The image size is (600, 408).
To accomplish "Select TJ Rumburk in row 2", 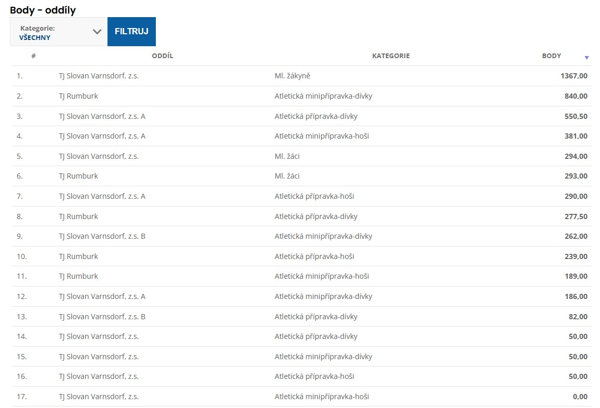I will click(x=78, y=96).
